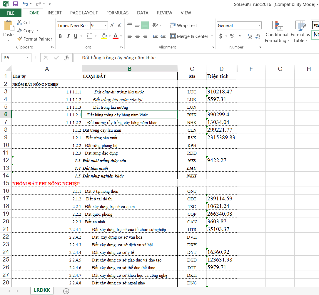Screen dimensions: 319x295
Task: Toggle Bold formatting
Action: click(60, 36)
